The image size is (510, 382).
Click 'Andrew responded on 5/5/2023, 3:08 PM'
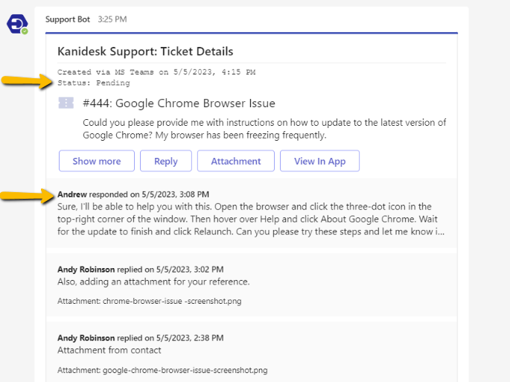pyautogui.click(x=133, y=194)
